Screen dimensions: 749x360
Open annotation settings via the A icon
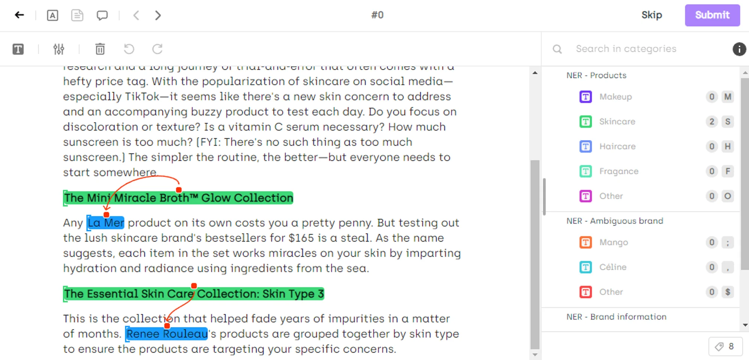tap(52, 15)
